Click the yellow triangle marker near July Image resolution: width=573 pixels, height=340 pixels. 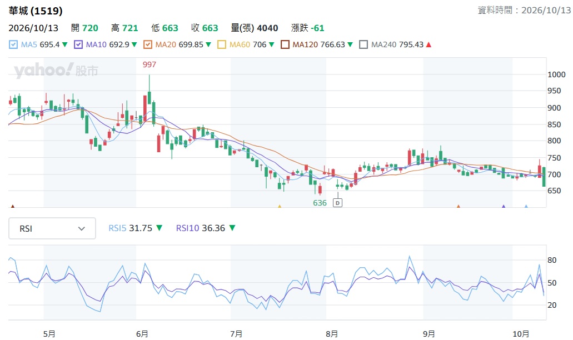[280, 206]
